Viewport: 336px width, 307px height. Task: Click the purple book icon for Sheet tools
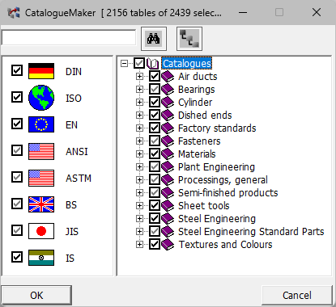point(168,206)
